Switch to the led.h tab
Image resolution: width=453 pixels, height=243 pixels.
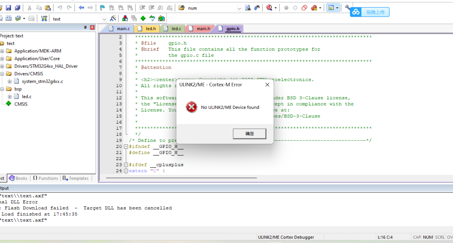[x=147, y=29]
